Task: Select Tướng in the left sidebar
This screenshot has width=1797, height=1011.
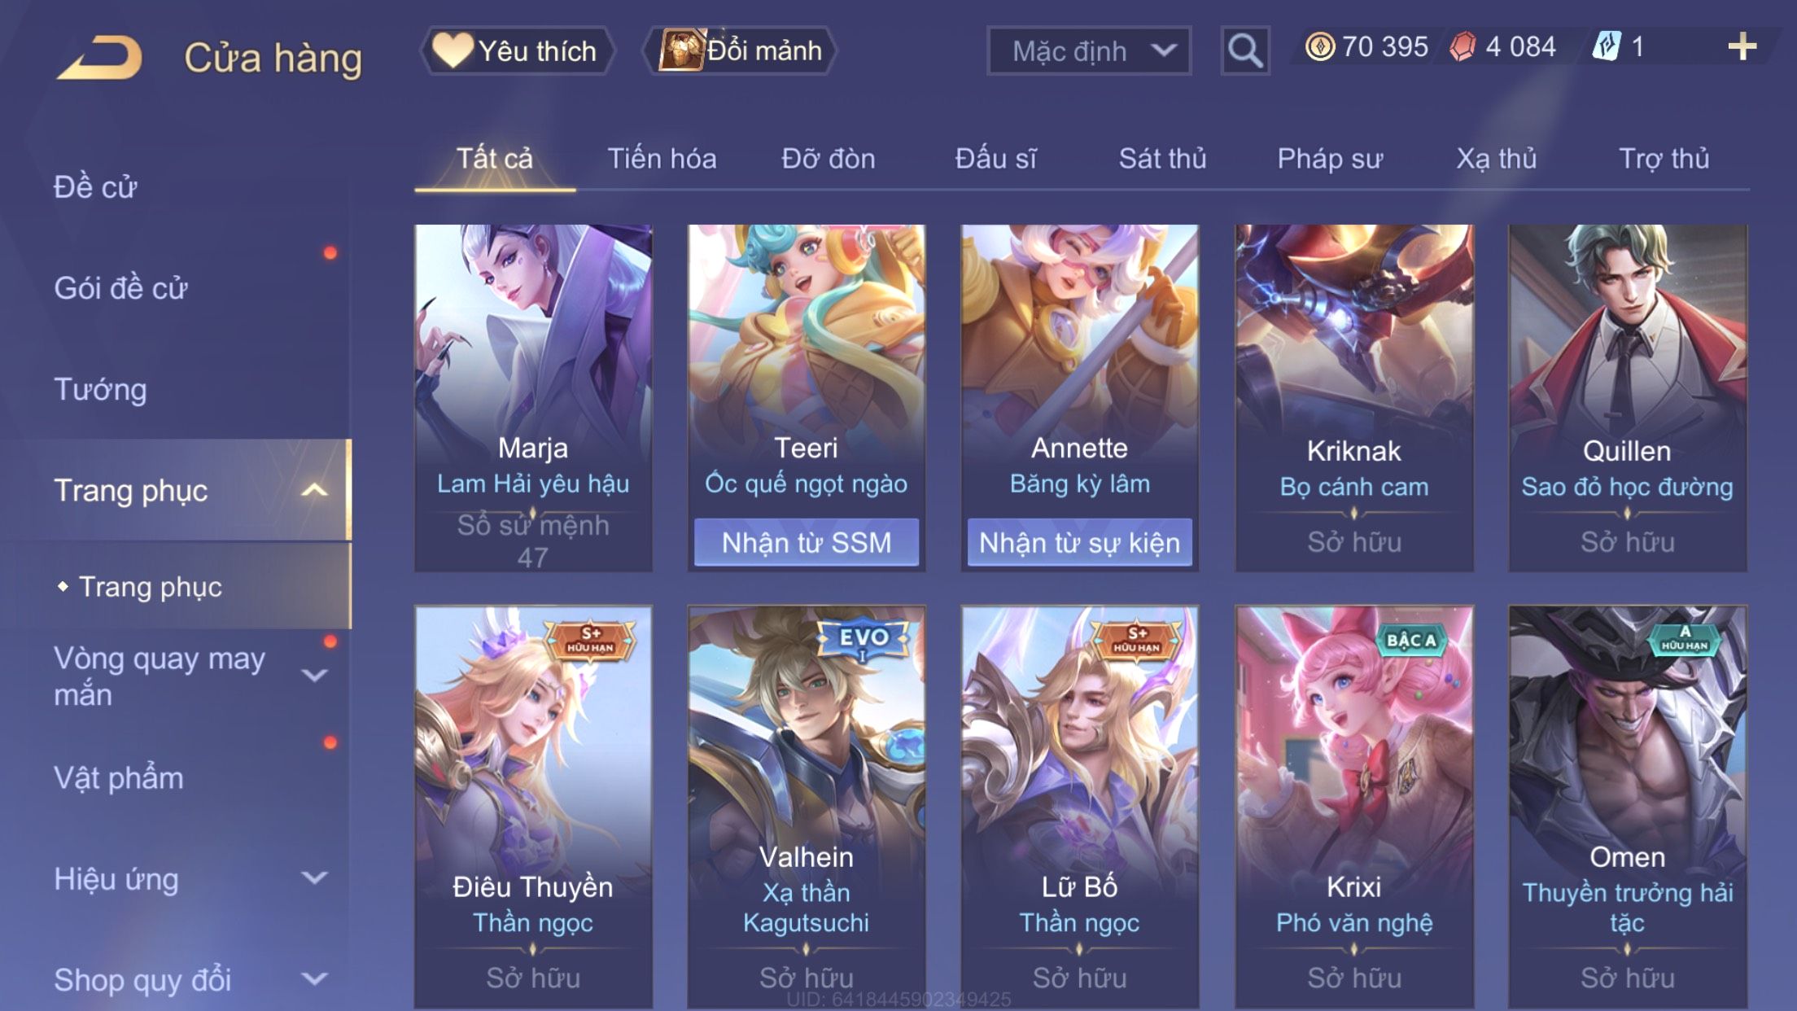Action: tap(100, 389)
